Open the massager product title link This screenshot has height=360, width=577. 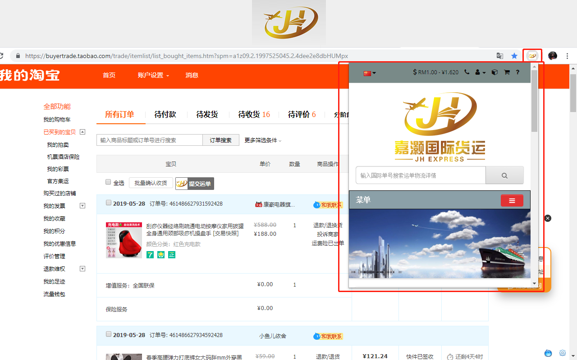point(195,229)
